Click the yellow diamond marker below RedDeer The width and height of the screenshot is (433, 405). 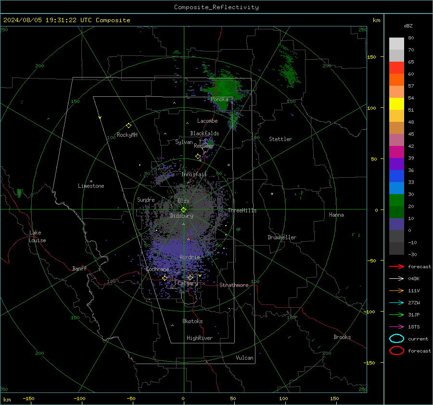click(x=198, y=157)
